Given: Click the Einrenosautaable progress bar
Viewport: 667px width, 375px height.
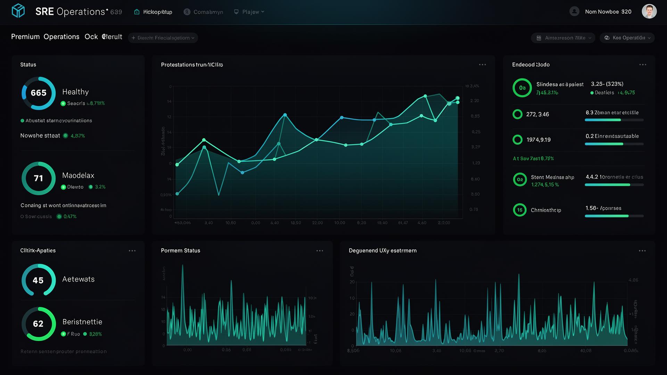Looking at the screenshot, I should click(x=614, y=144).
